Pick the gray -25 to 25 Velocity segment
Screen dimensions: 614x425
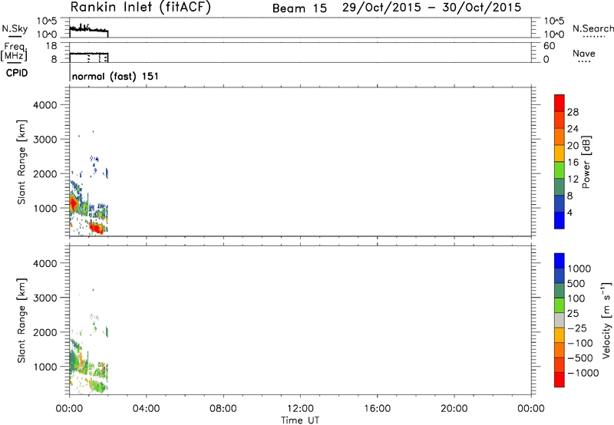(560, 320)
